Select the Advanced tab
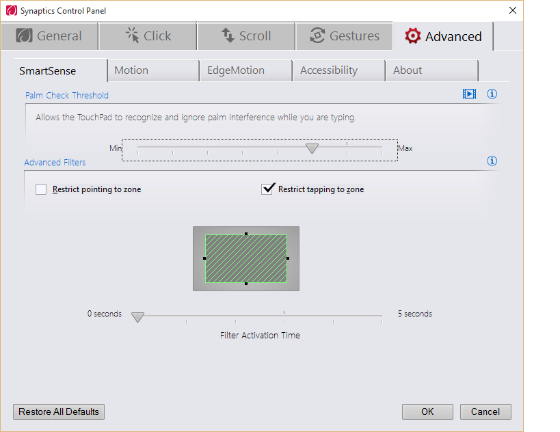 click(443, 36)
